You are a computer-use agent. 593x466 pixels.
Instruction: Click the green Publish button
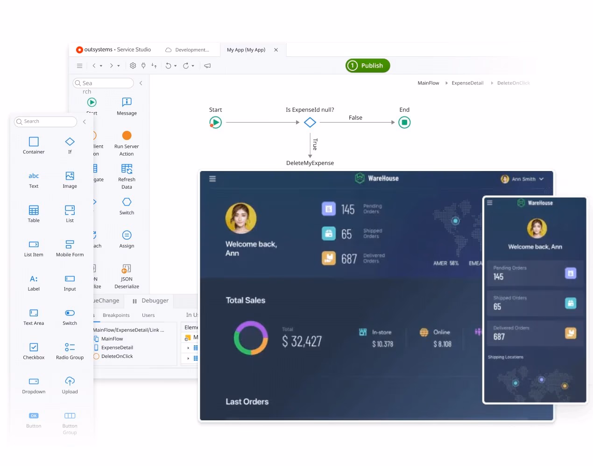pyautogui.click(x=367, y=65)
